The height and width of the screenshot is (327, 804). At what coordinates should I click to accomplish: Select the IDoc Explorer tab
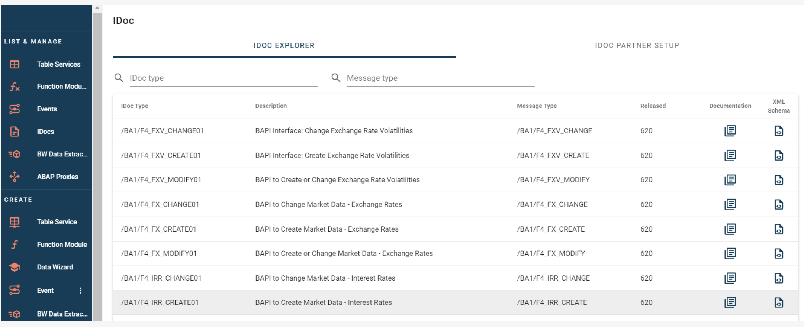click(x=284, y=45)
